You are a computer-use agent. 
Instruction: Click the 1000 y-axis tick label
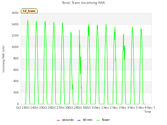pos(15,47)
